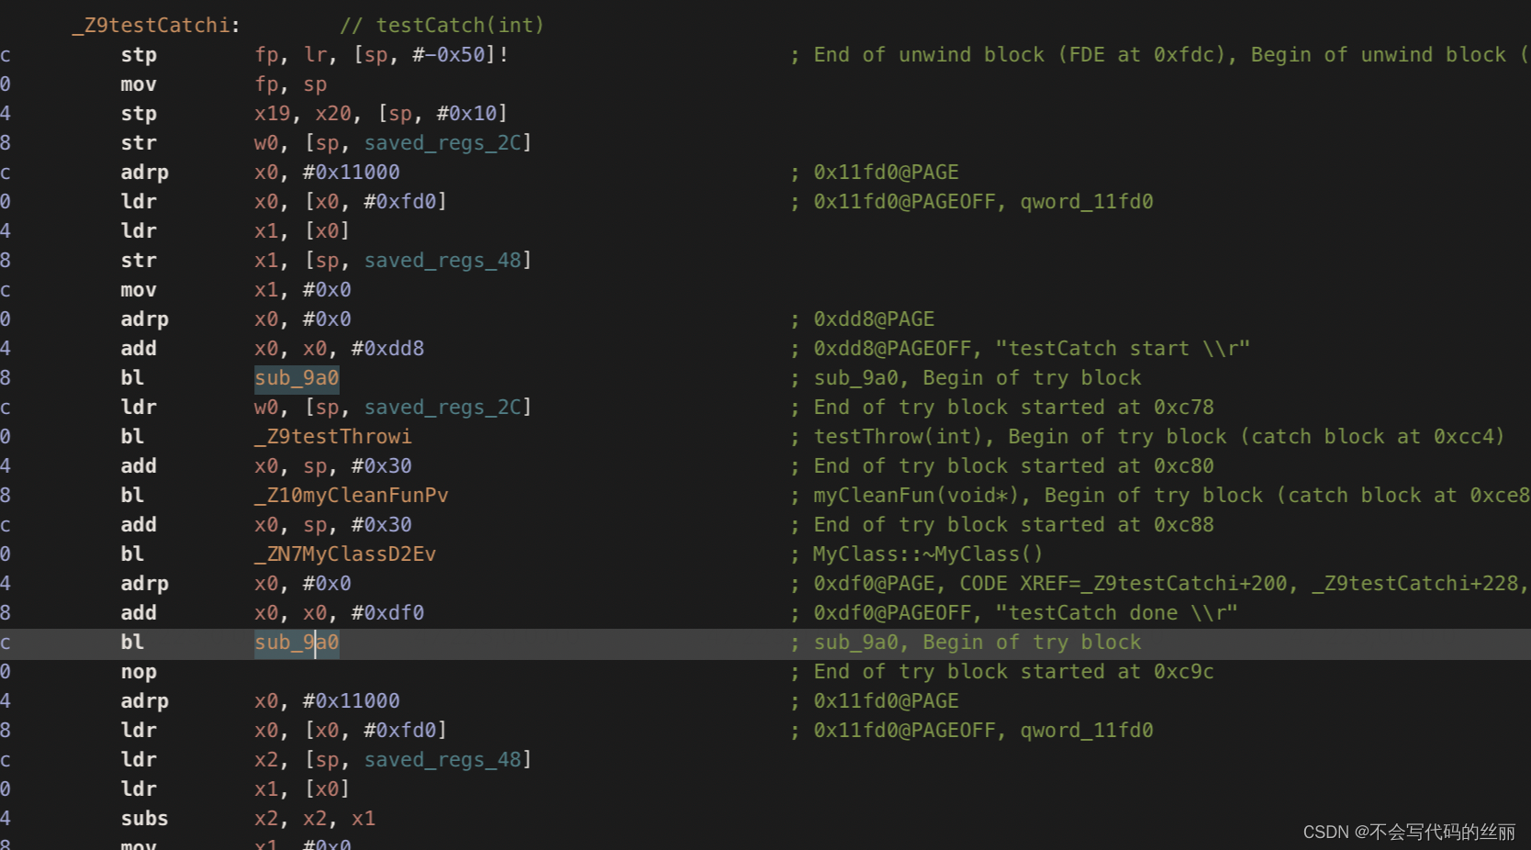
Task: Click operand x19, x20, [sp, #0x10]
Action: click(x=381, y=114)
